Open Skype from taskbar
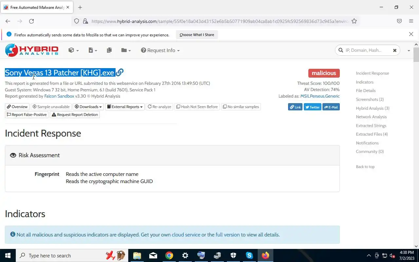Screen dimensions: 419x262 tap(249, 255)
